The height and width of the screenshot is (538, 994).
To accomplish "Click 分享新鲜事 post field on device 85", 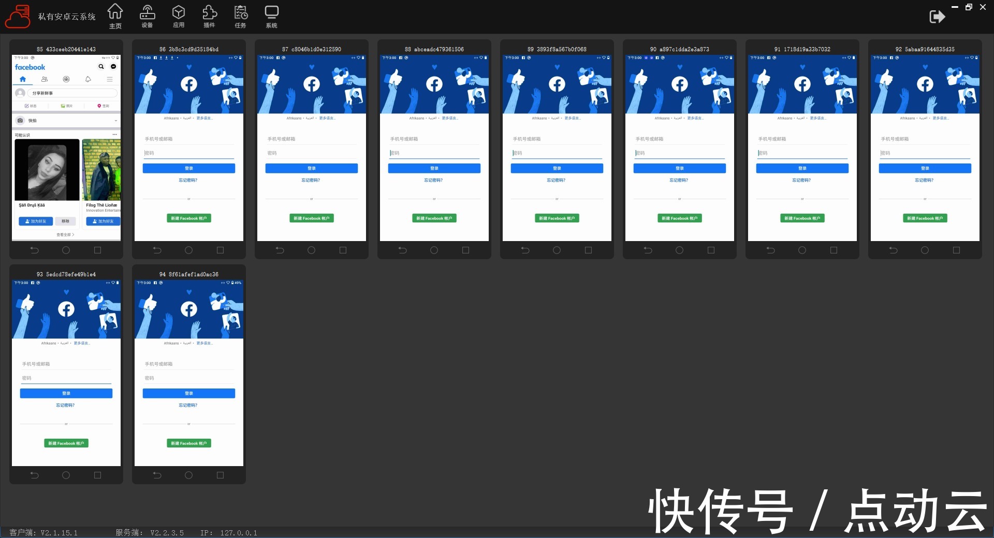I will coord(72,93).
